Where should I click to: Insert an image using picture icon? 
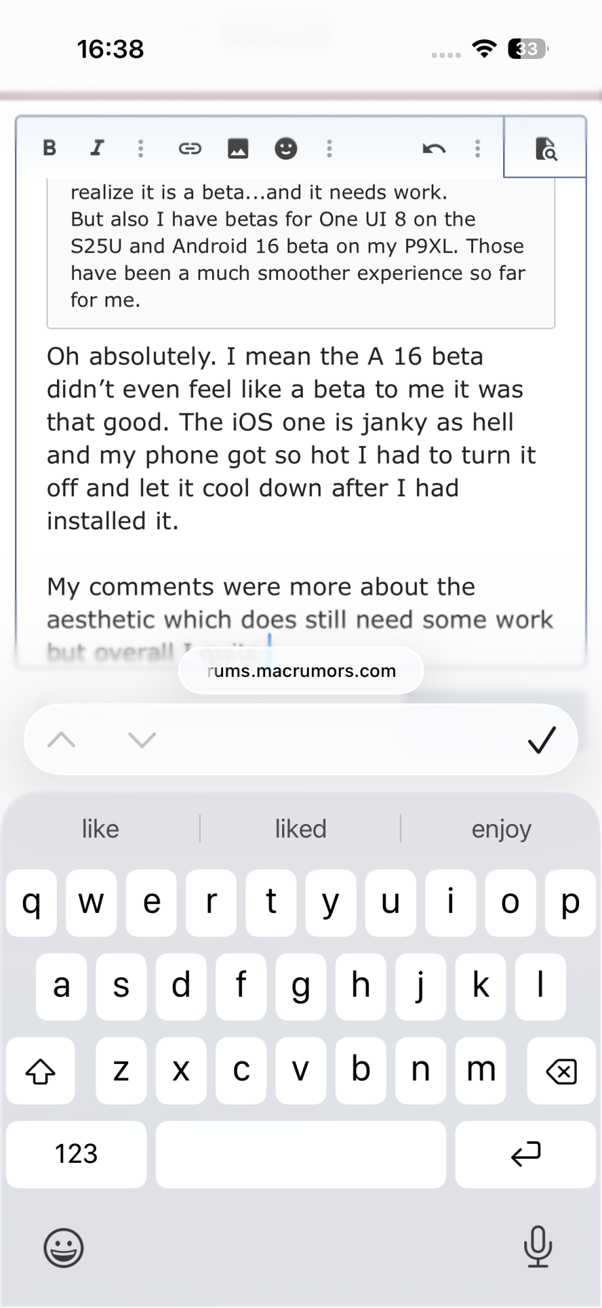[x=238, y=148]
